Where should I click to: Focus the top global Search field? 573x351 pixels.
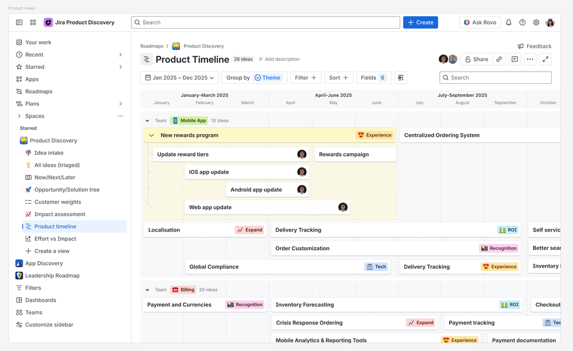tap(266, 22)
